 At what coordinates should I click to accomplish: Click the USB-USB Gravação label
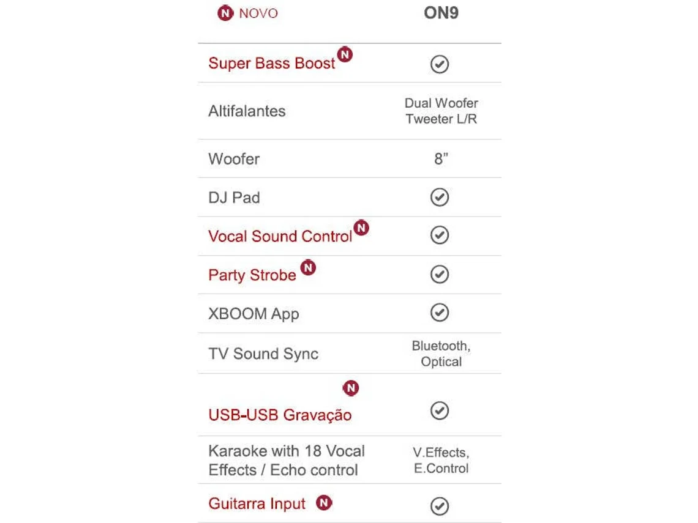click(x=280, y=415)
